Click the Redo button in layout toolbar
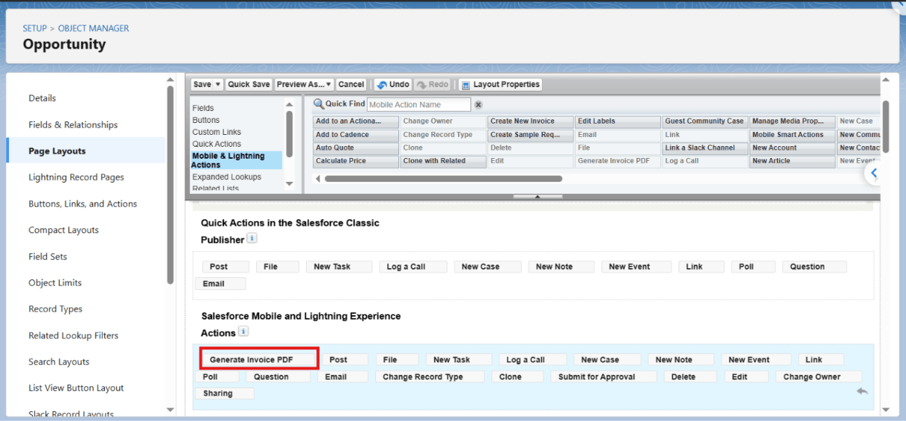The width and height of the screenshot is (906, 421). [433, 85]
